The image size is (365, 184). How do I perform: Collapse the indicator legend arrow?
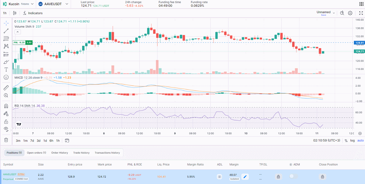[x=18, y=32]
